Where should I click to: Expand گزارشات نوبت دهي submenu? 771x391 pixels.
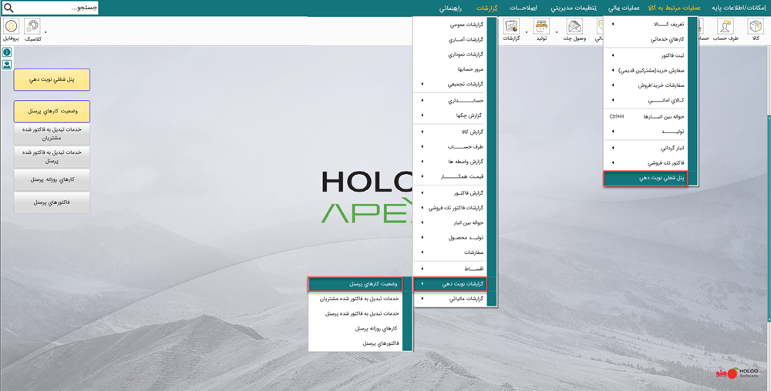click(450, 283)
